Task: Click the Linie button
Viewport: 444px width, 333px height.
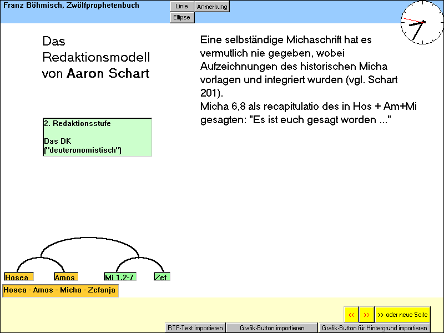Action: [181, 7]
